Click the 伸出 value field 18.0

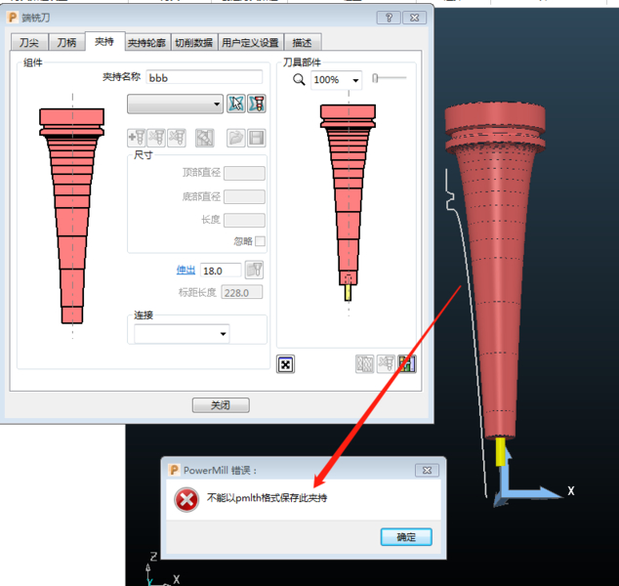click(221, 271)
